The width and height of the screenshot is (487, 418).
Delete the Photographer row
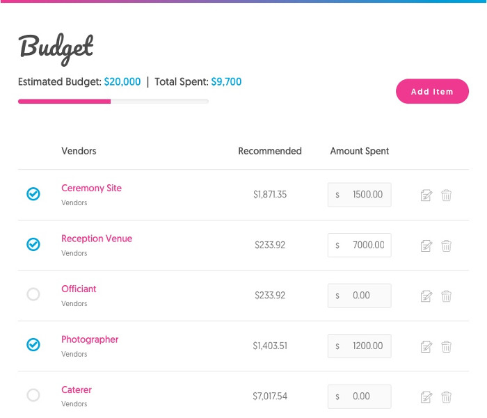click(x=447, y=346)
